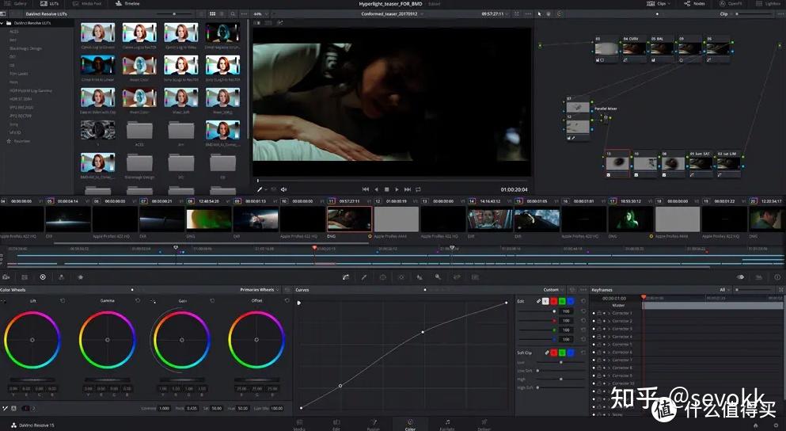Select the ACES folder in the LUT list
This screenshot has height=431, width=786.
point(14,32)
